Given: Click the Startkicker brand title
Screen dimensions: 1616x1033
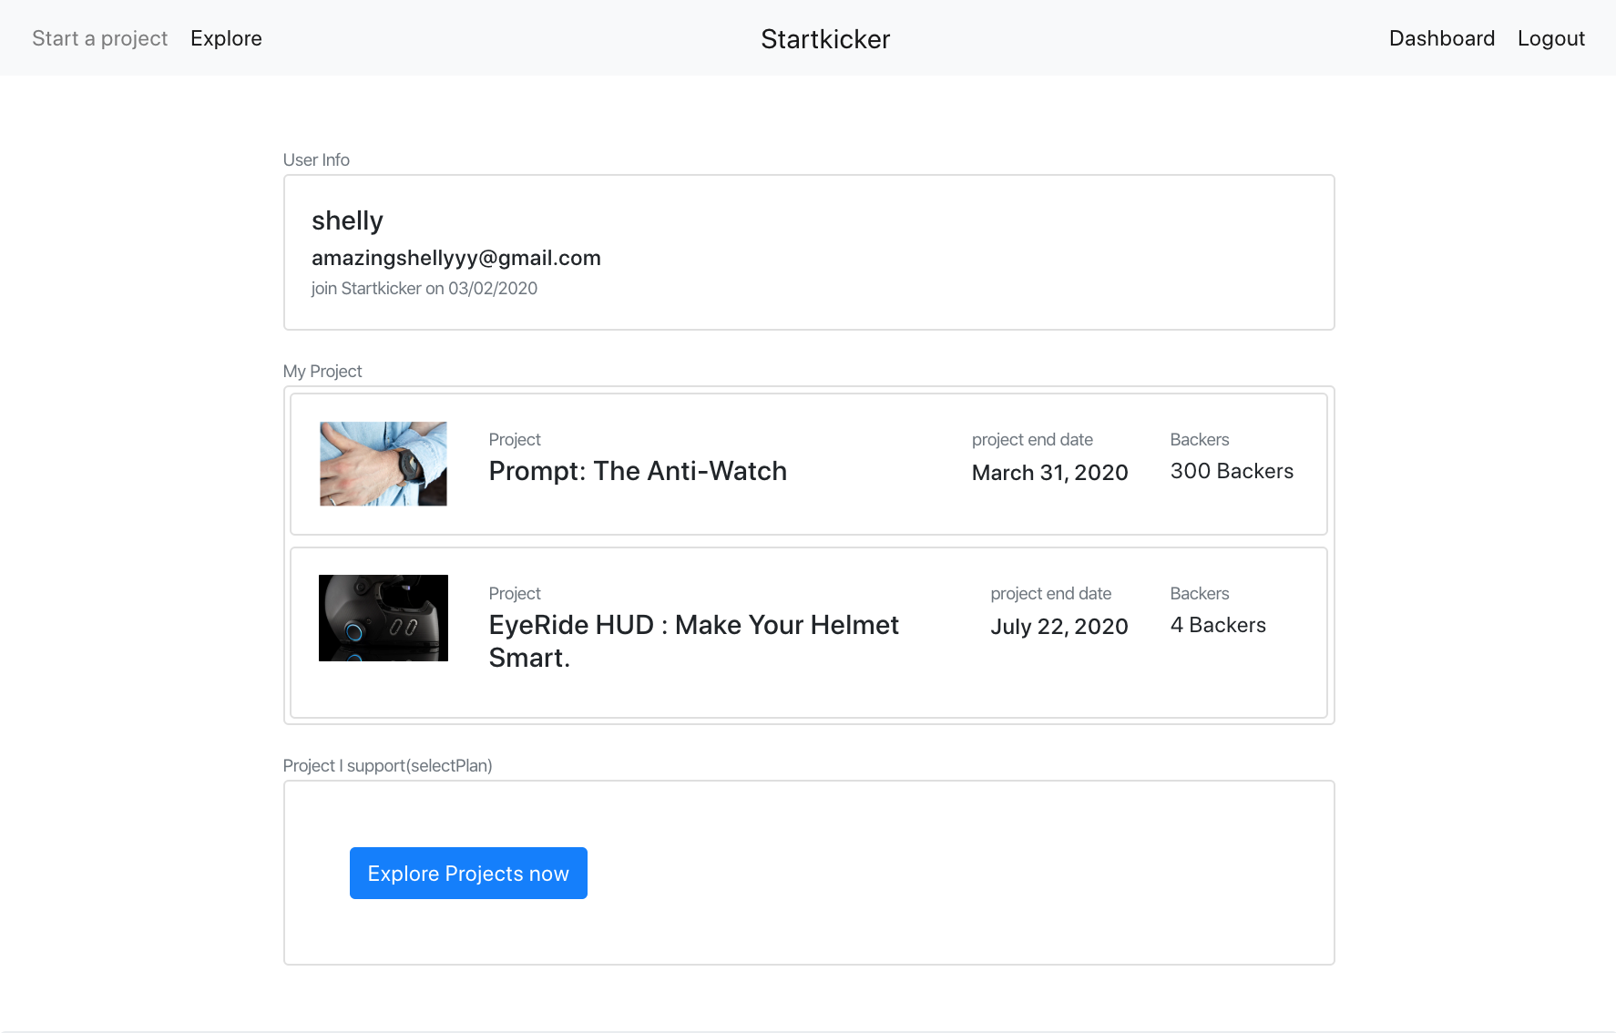Looking at the screenshot, I should coord(825,39).
